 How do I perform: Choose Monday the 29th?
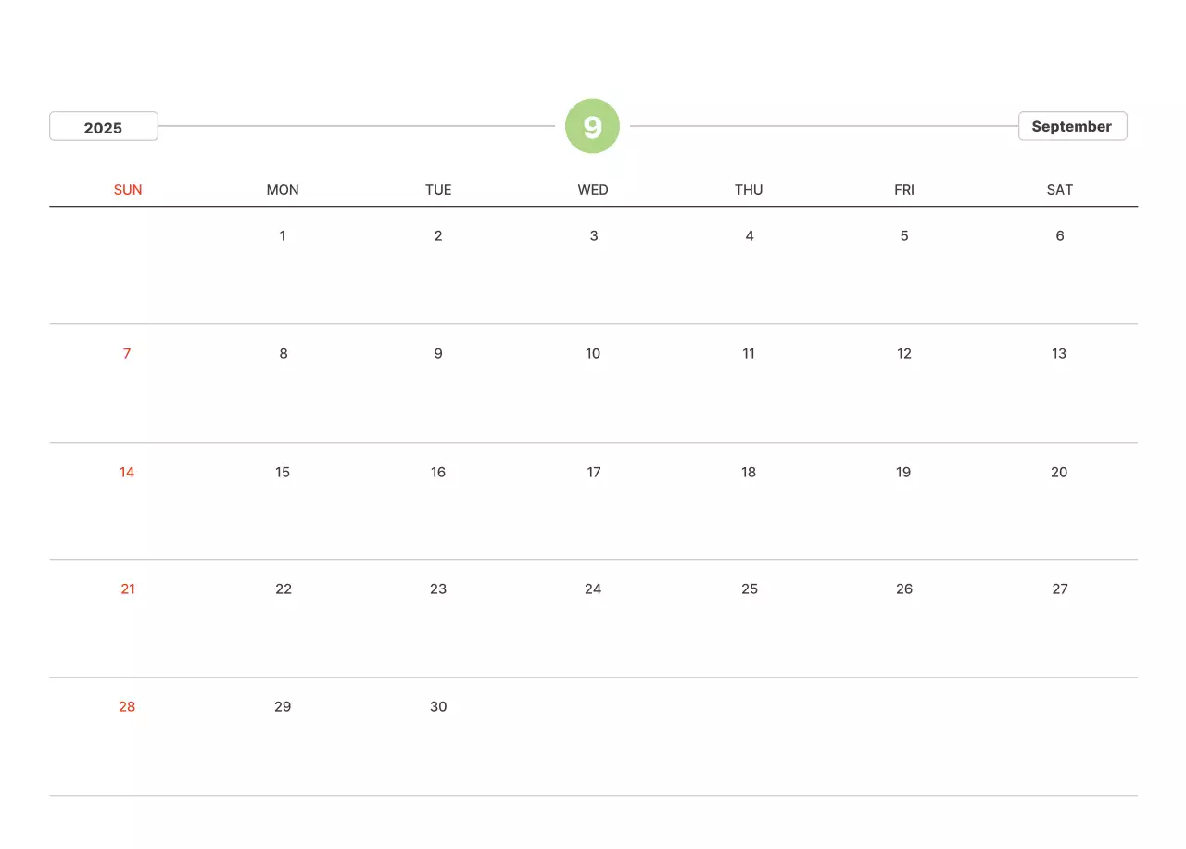pos(283,707)
